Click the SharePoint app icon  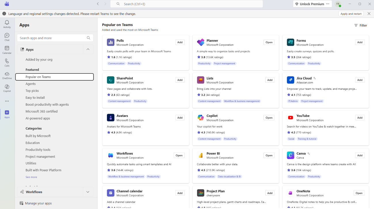point(110,80)
